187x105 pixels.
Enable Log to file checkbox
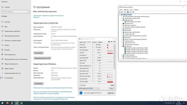tap(80, 85)
